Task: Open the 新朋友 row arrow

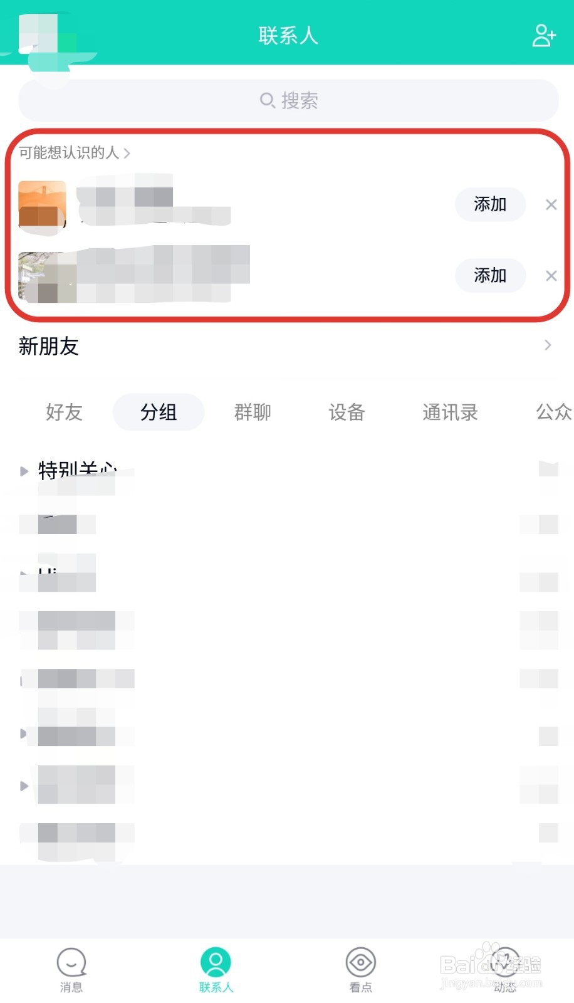Action: tap(548, 345)
